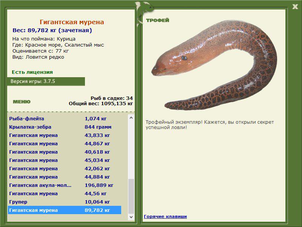Select Групер 10,064 кг row
302x227 pixels.
65,202
